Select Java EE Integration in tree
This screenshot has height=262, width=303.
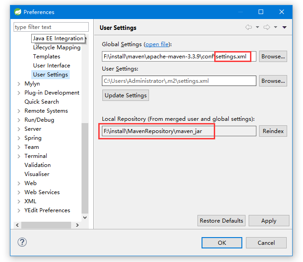pyautogui.click(x=58, y=38)
